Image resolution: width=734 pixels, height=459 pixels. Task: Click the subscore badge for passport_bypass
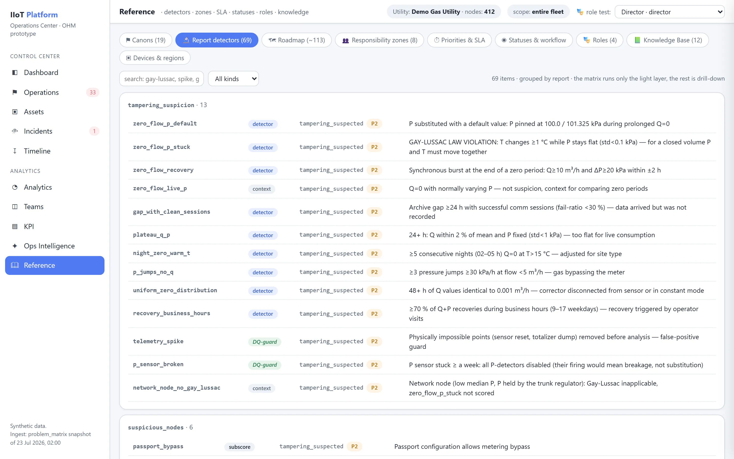pyautogui.click(x=240, y=447)
